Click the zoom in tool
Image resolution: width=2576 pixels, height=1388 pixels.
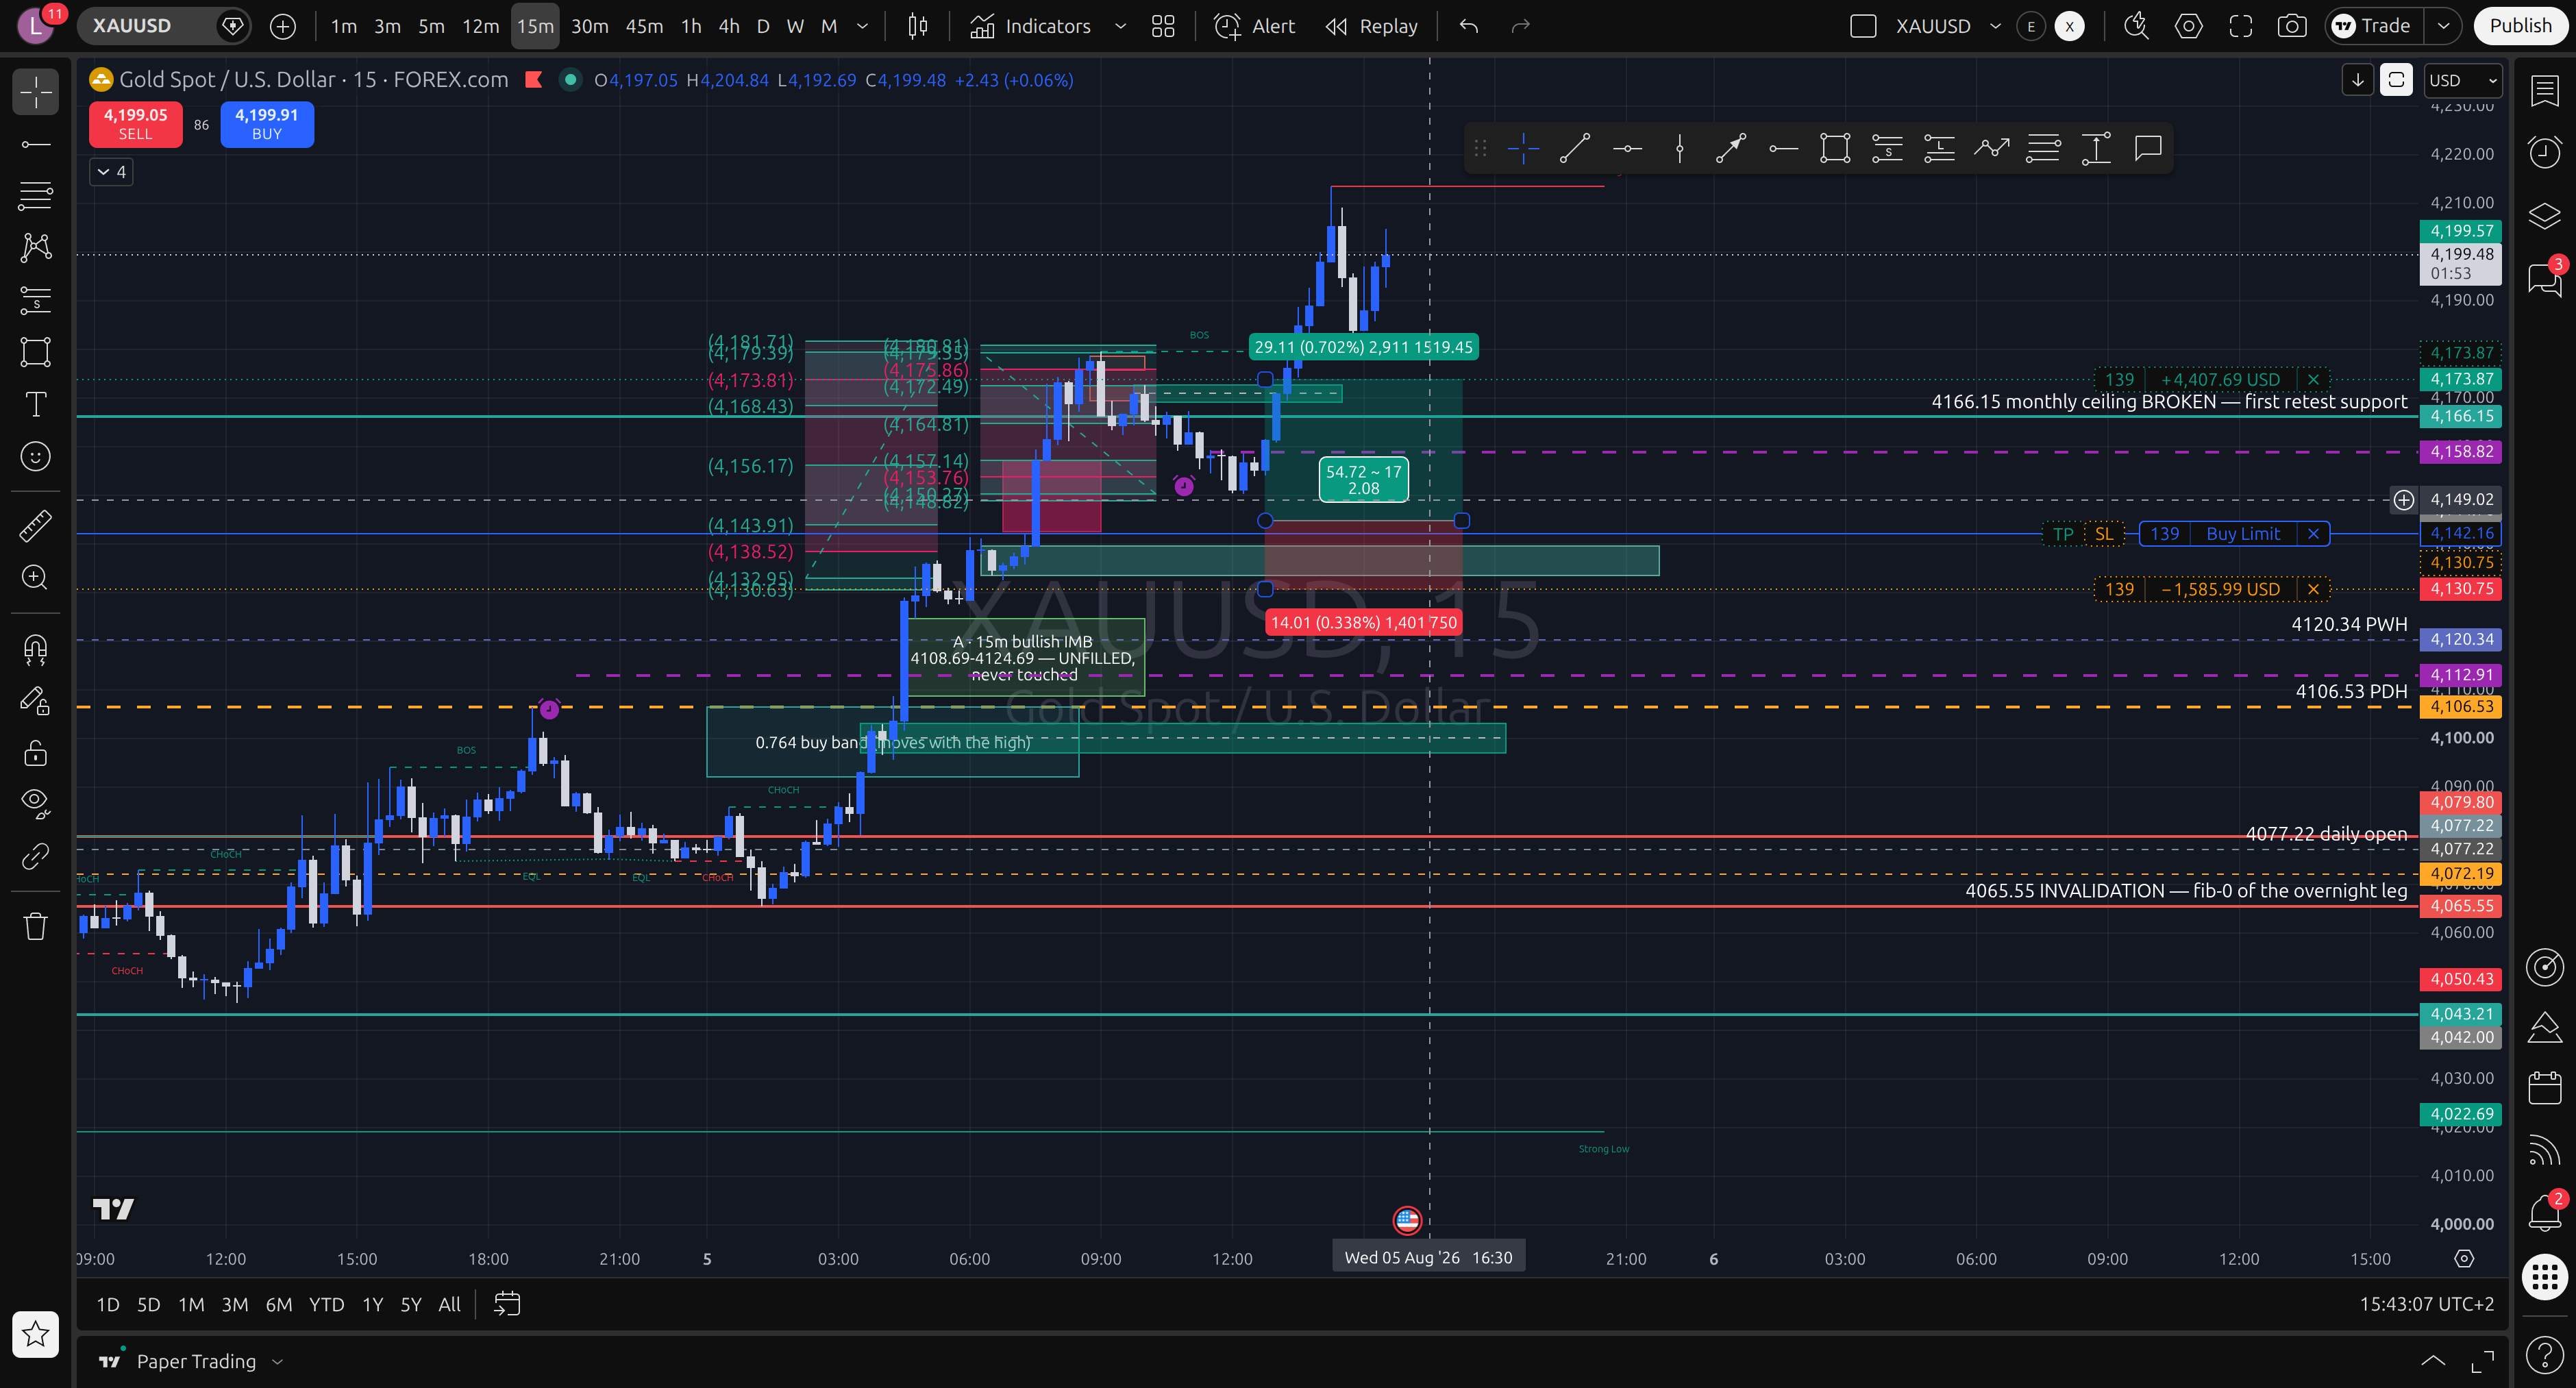point(36,577)
